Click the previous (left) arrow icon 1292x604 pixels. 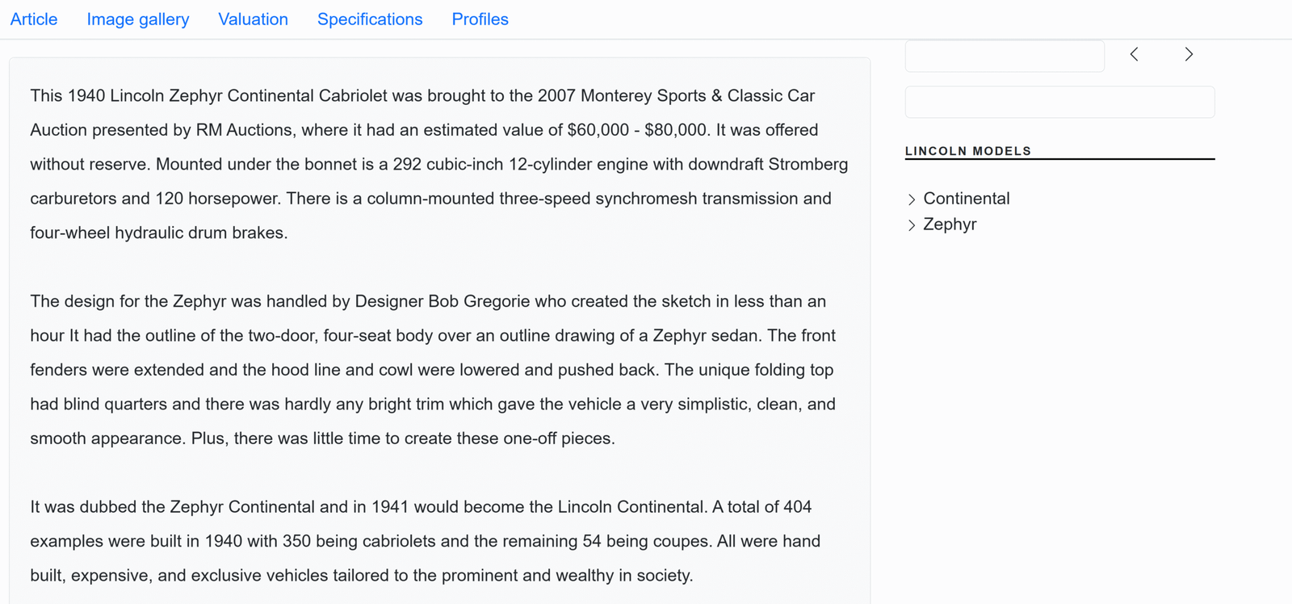pos(1135,54)
